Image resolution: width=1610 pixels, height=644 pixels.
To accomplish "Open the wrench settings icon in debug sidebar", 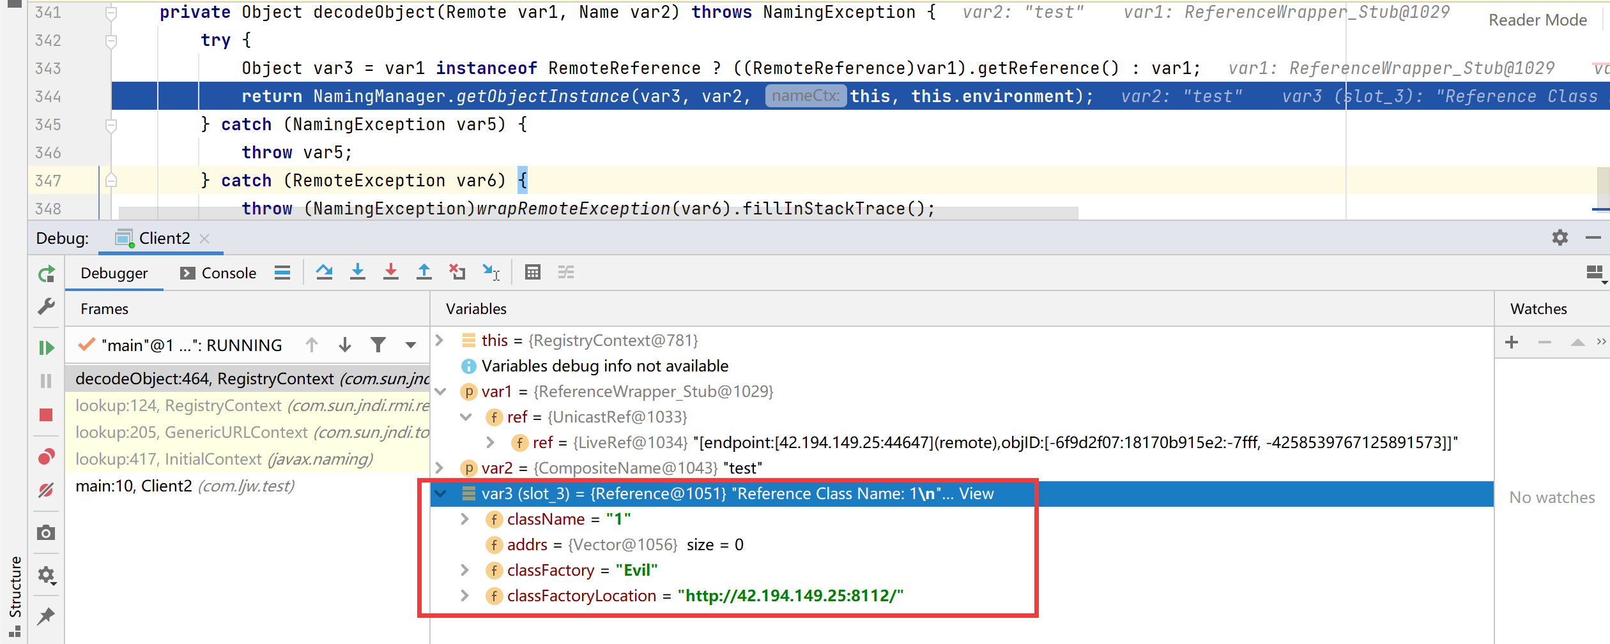I will (x=46, y=307).
